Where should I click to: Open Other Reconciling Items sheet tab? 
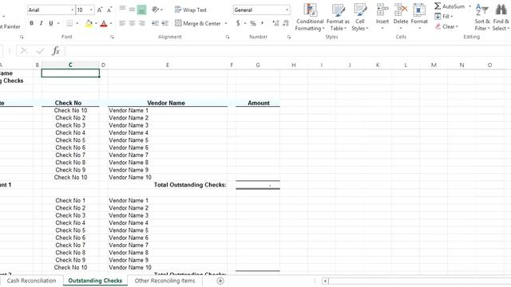point(165,281)
